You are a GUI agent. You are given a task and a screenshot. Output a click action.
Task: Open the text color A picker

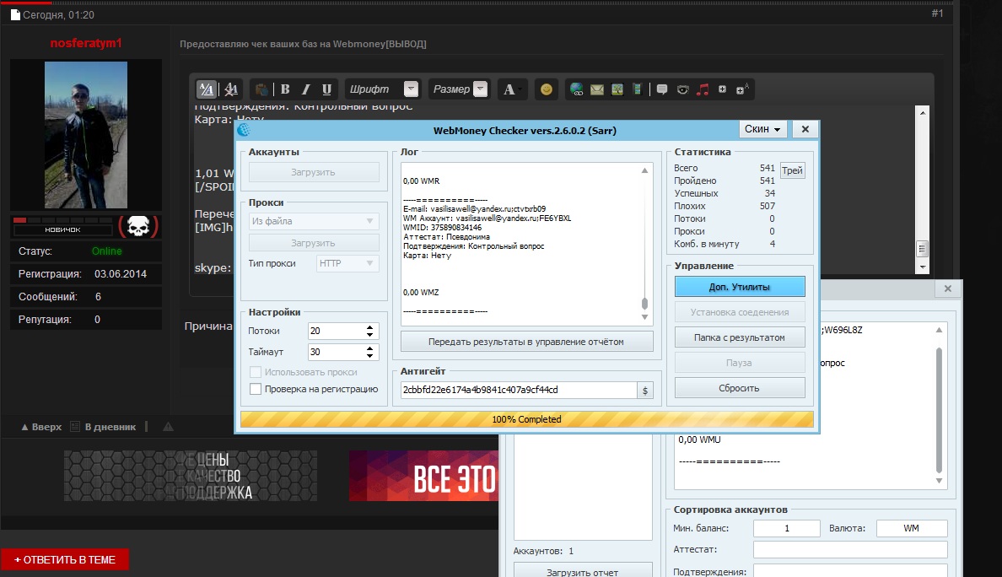click(512, 89)
